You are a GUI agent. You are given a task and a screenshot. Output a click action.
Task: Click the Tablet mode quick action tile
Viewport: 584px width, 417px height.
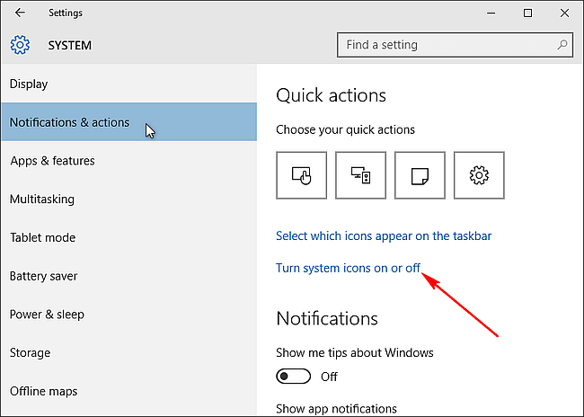[x=301, y=175]
